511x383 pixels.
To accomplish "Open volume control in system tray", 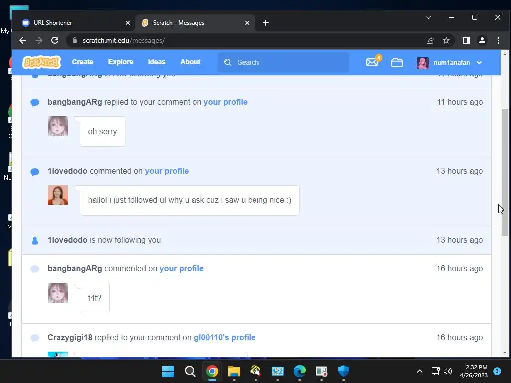I will tap(448, 371).
